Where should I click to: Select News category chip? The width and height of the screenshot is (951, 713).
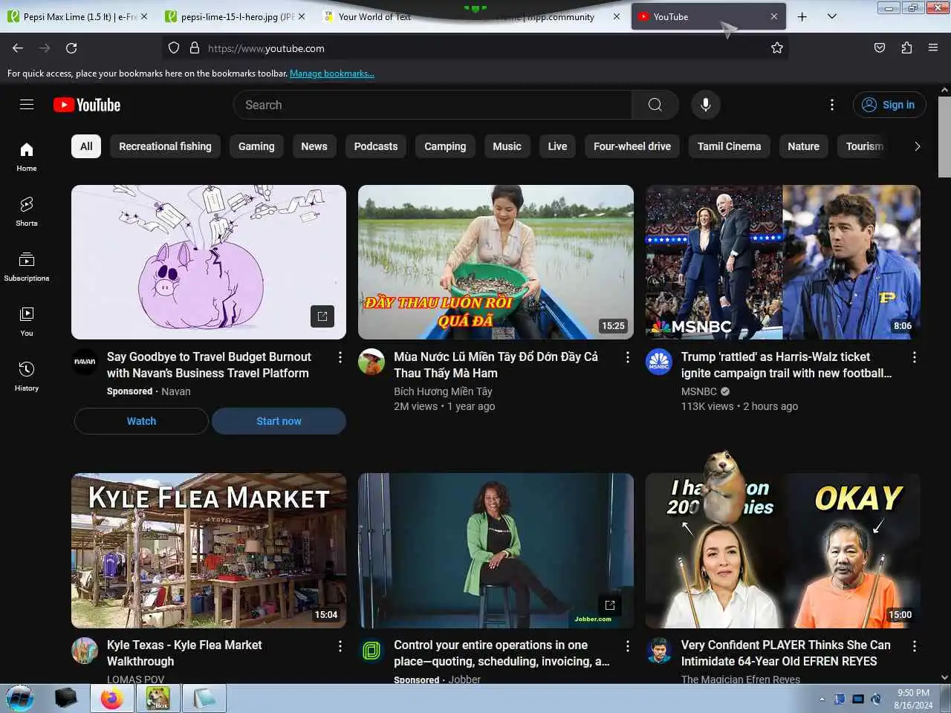[314, 146]
